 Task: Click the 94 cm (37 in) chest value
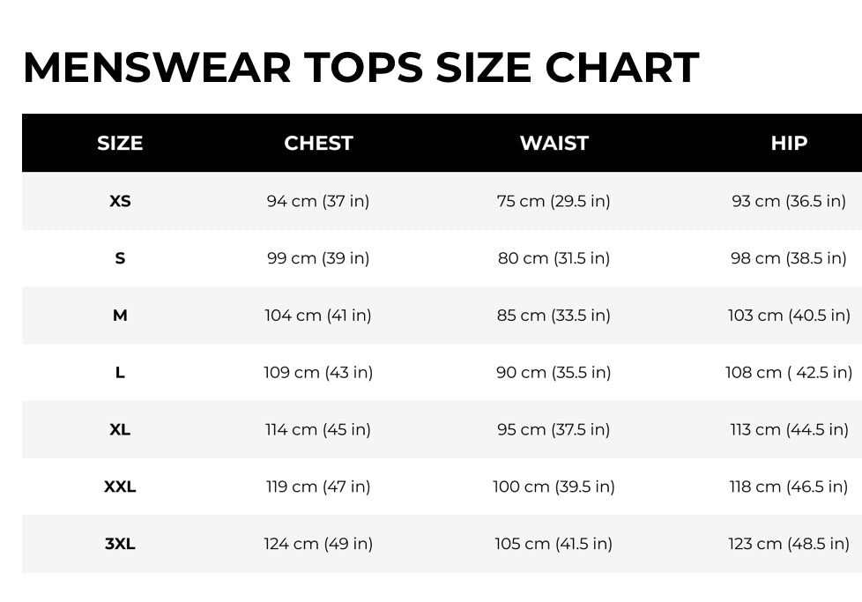[318, 201]
